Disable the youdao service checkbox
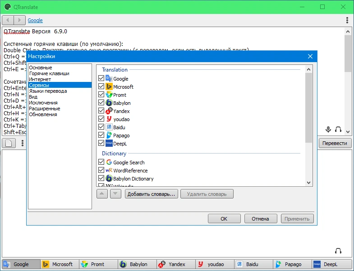This screenshot has width=354, height=271. pyautogui.click(x=101, y=119)
